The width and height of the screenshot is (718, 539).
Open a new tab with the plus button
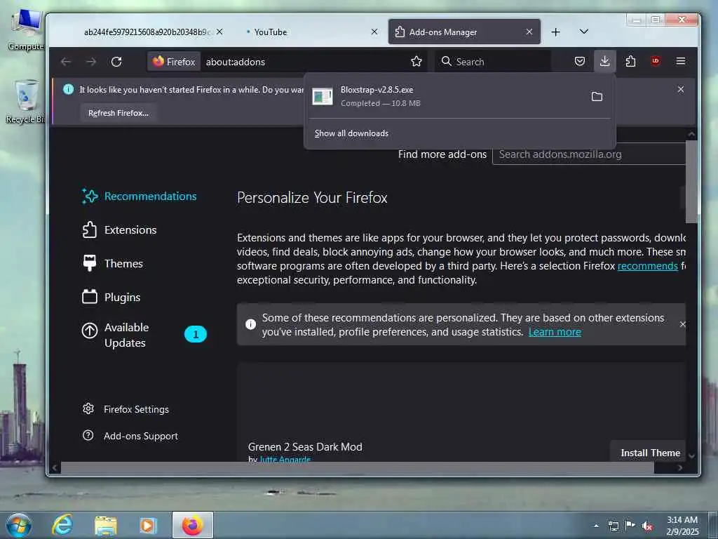tap(555, 32)
